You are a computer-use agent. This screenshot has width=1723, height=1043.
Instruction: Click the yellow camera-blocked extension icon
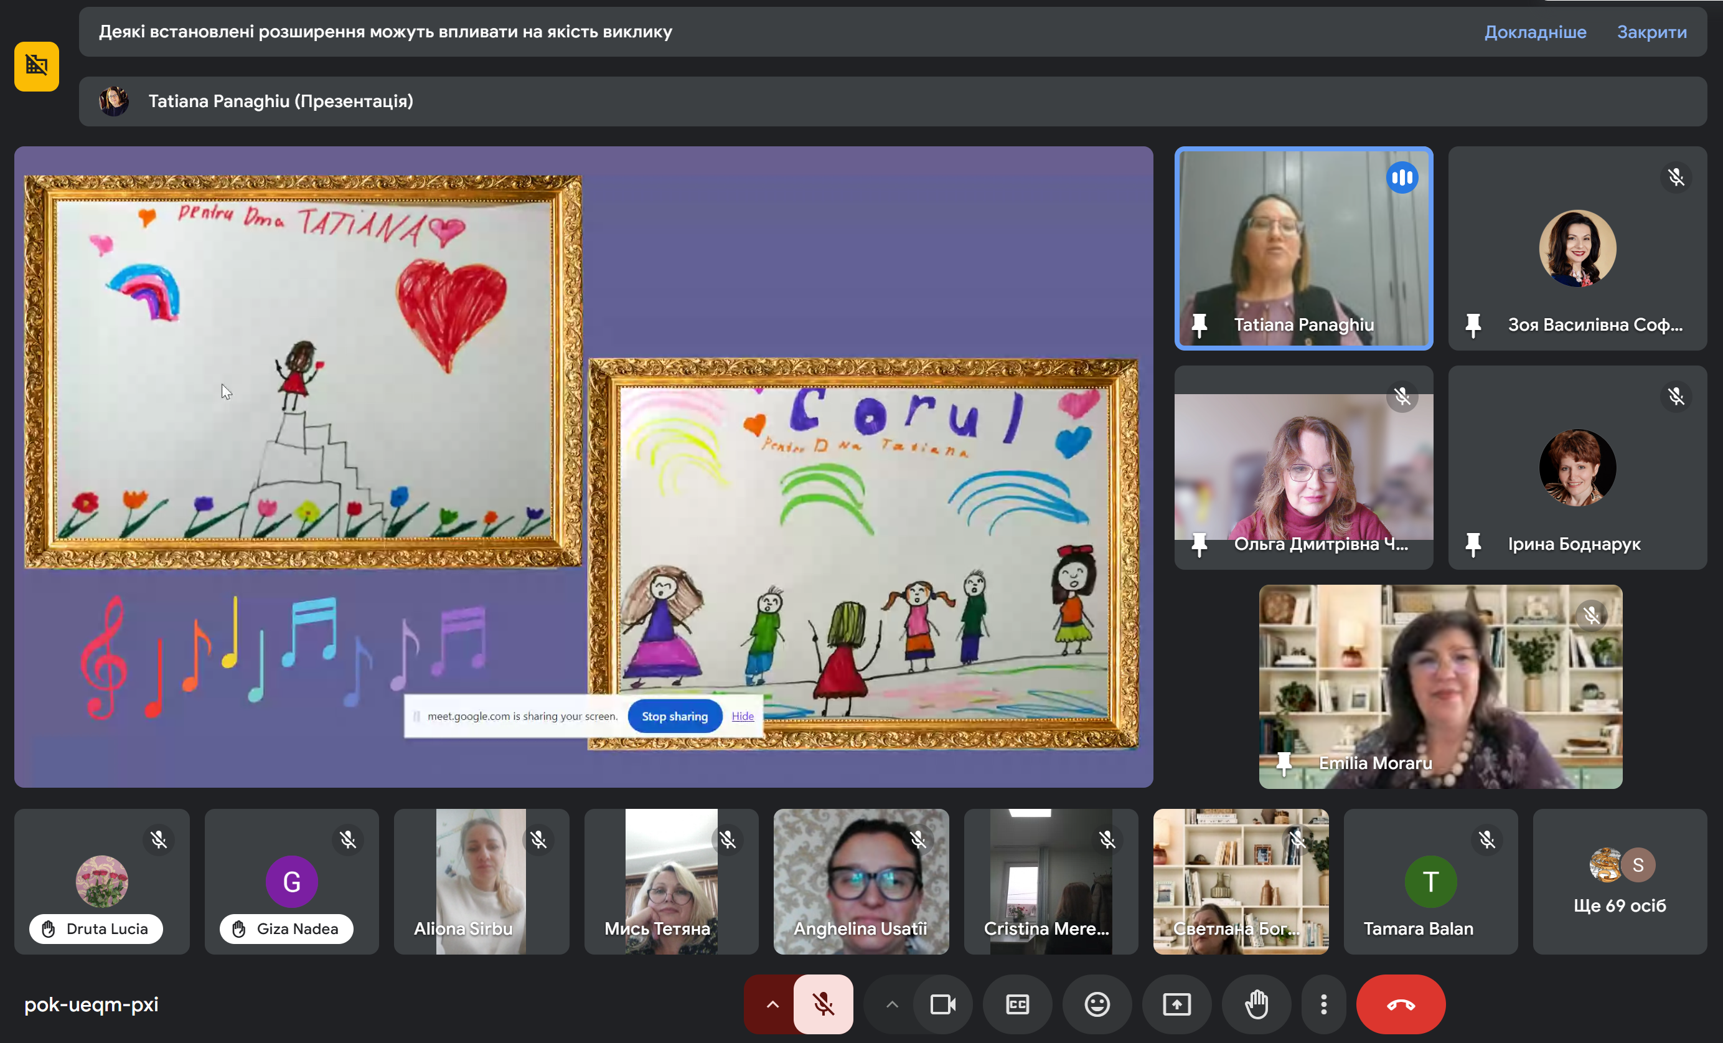[x=36, y=67]
